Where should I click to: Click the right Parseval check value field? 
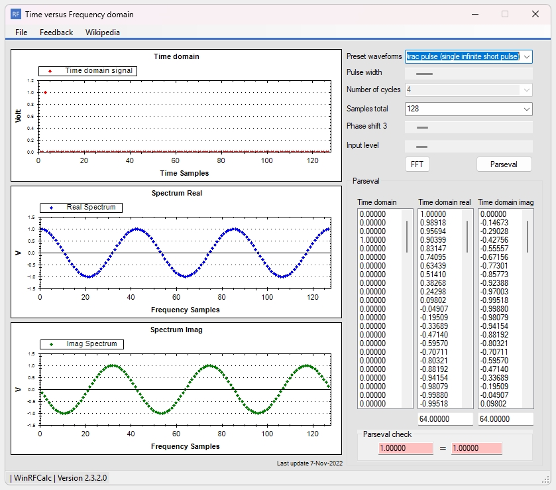(x=476, y=448)
